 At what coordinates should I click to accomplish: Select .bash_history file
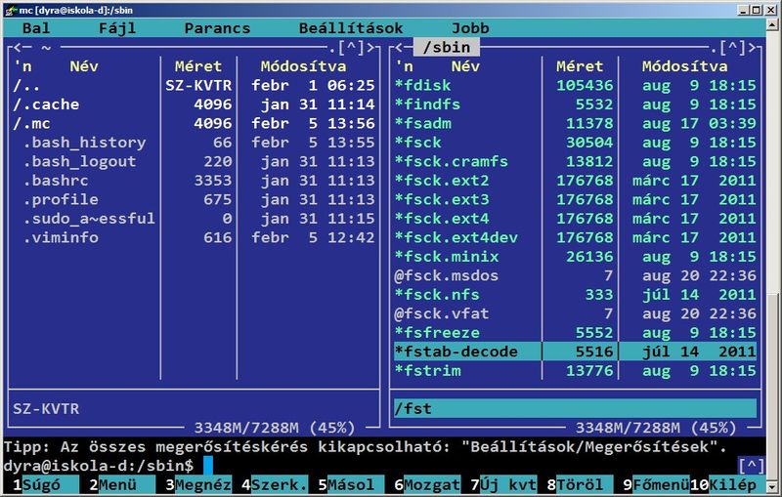point(194,143)
